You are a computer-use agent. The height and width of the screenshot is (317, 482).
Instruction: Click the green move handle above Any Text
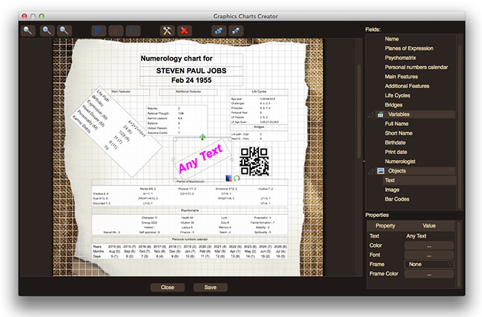pyautogui.click(x=202, y=137)
